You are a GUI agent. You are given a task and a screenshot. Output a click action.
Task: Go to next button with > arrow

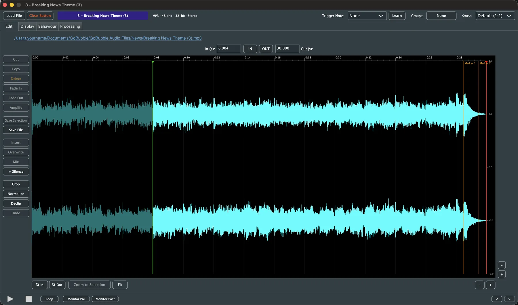tap(509, 299)
